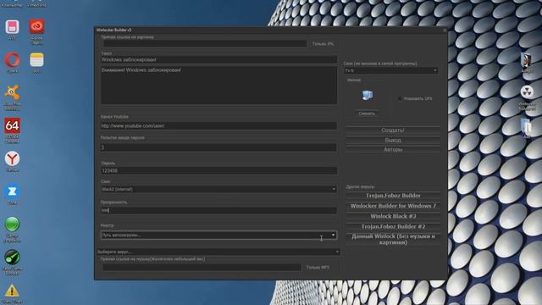Expand the skin dropdown above the icon section
This screenshot has width=542, height=305.
pos(391,70)
